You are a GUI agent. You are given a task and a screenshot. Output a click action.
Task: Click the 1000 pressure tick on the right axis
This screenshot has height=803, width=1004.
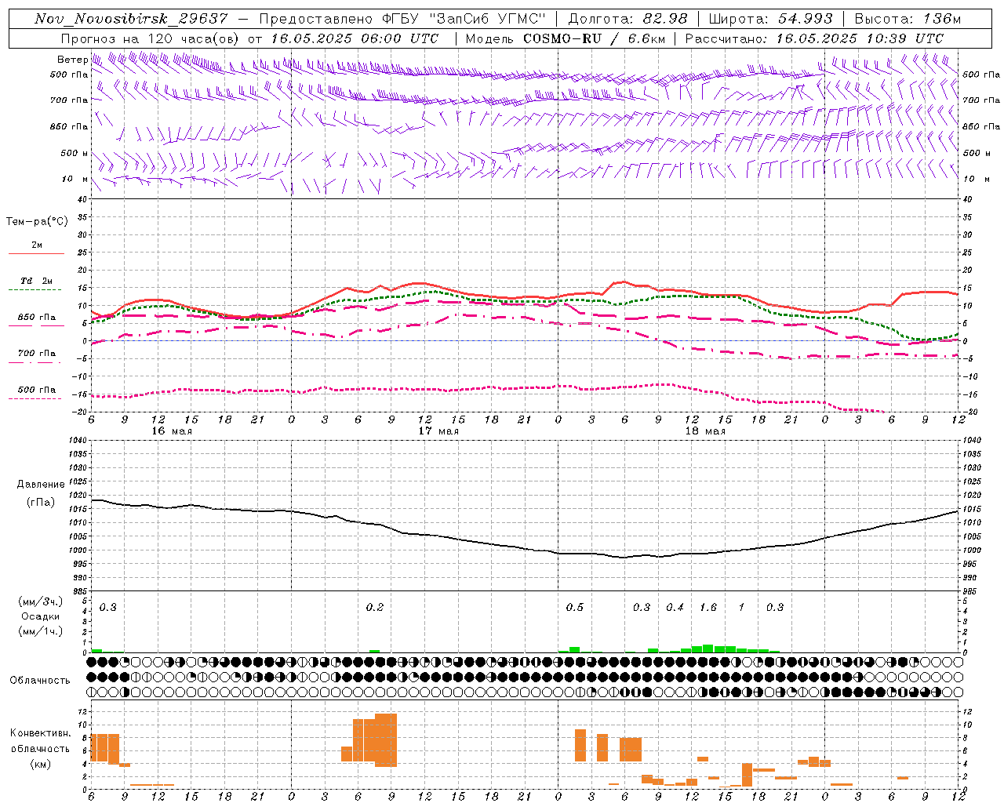[x=971, y=550]
